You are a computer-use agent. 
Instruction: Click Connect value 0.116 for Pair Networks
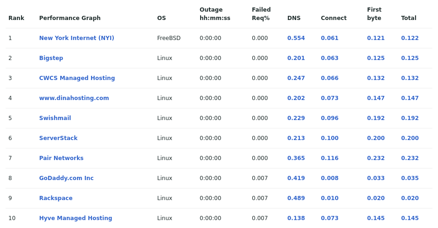point(330,158)
